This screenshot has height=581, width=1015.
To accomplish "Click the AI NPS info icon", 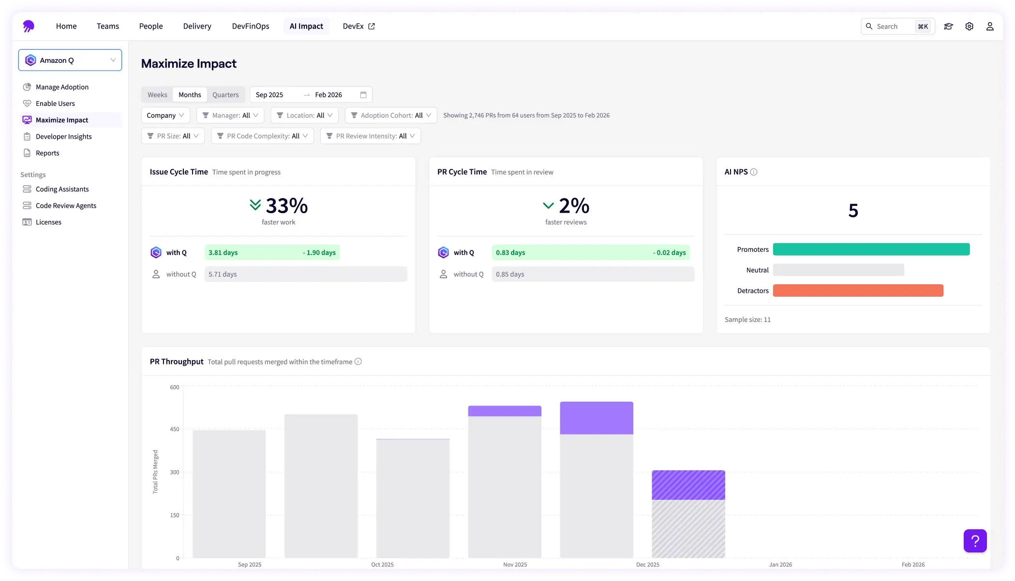I will [x=754, y=172].
